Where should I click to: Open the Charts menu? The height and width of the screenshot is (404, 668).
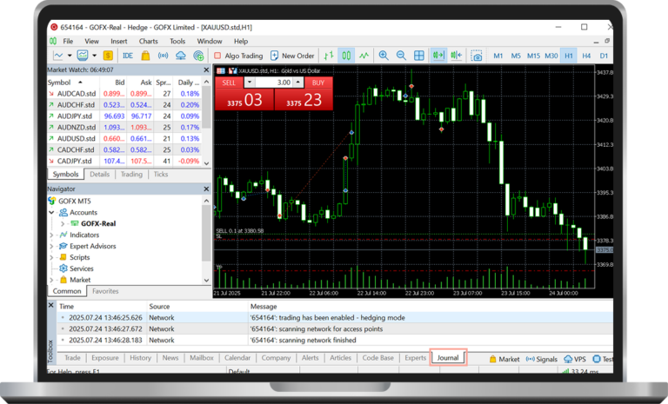(x=148, y=42)
